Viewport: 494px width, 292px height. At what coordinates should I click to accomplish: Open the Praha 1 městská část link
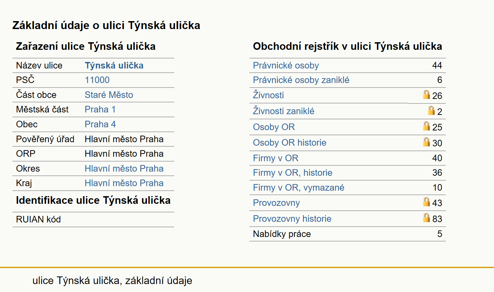100,109
